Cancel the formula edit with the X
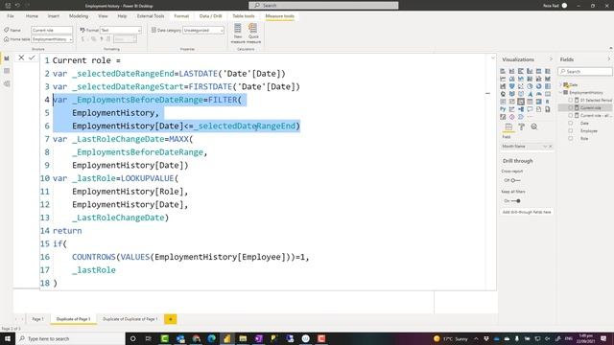This screenshot has height=345, width=614. (x=21, y=57)
